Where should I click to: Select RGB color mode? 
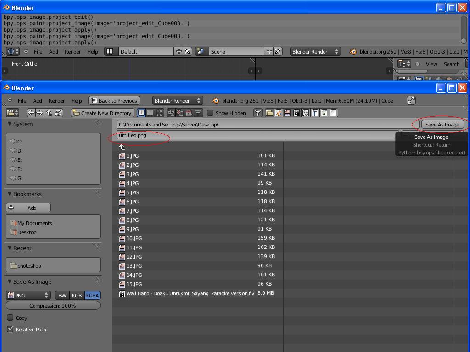pyautogui.click(x=77, y=296)
